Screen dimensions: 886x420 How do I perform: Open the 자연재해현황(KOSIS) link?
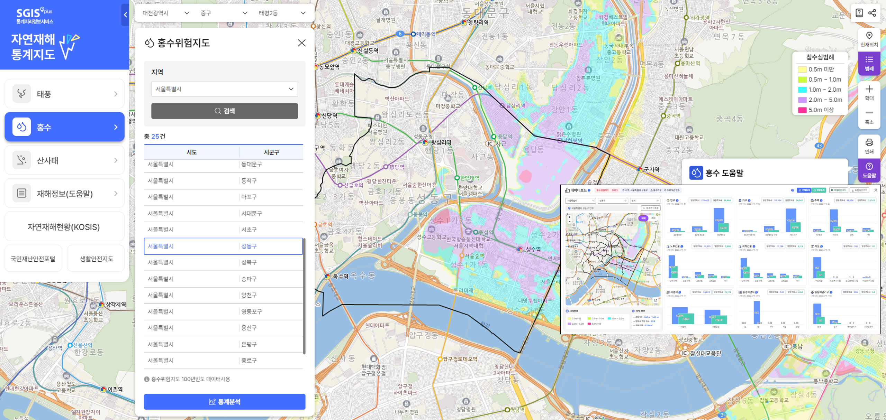[65, 227]
